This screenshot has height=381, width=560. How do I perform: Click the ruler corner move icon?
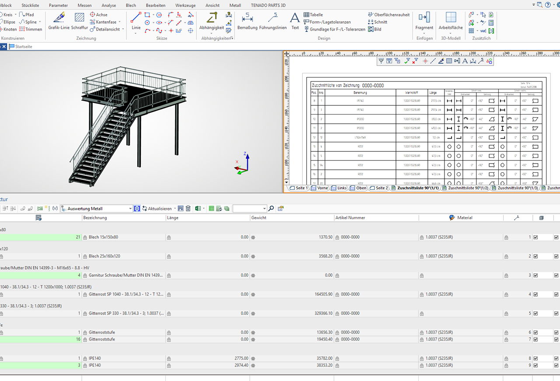point(287,54)
